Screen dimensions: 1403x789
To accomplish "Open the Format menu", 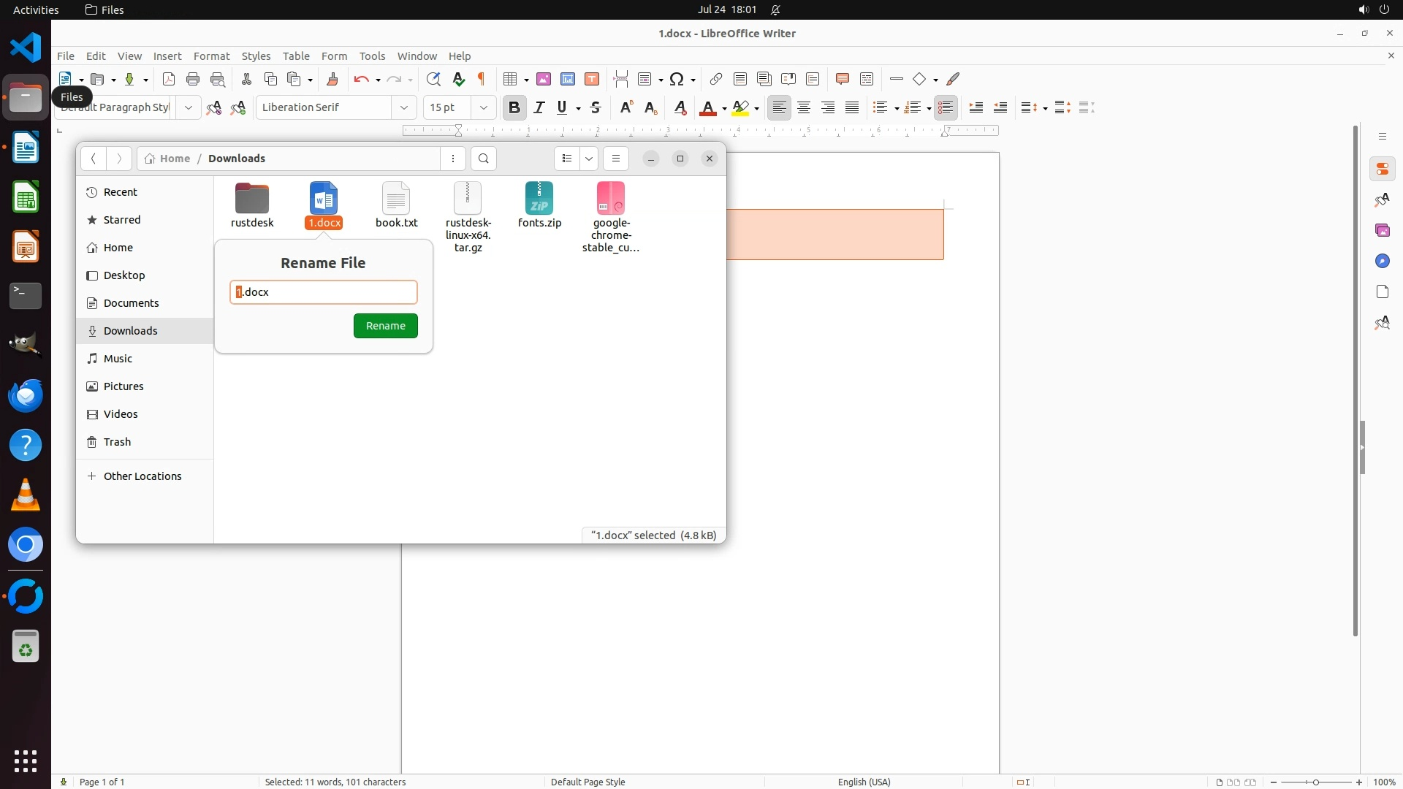I will click(211, 56).
